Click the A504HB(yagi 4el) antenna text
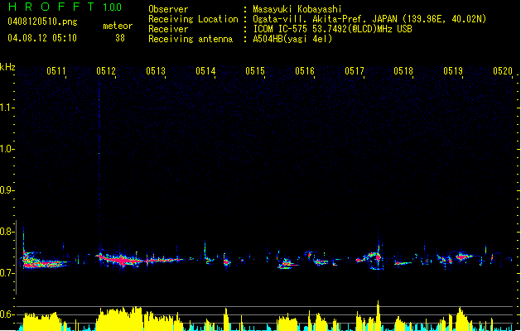 click(x=292, y=39)
